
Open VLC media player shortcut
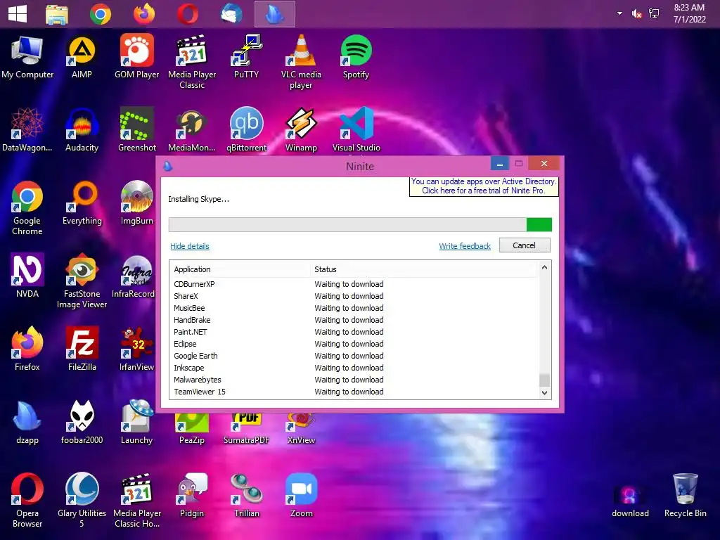pyautogui.click(x=301, y=62)
